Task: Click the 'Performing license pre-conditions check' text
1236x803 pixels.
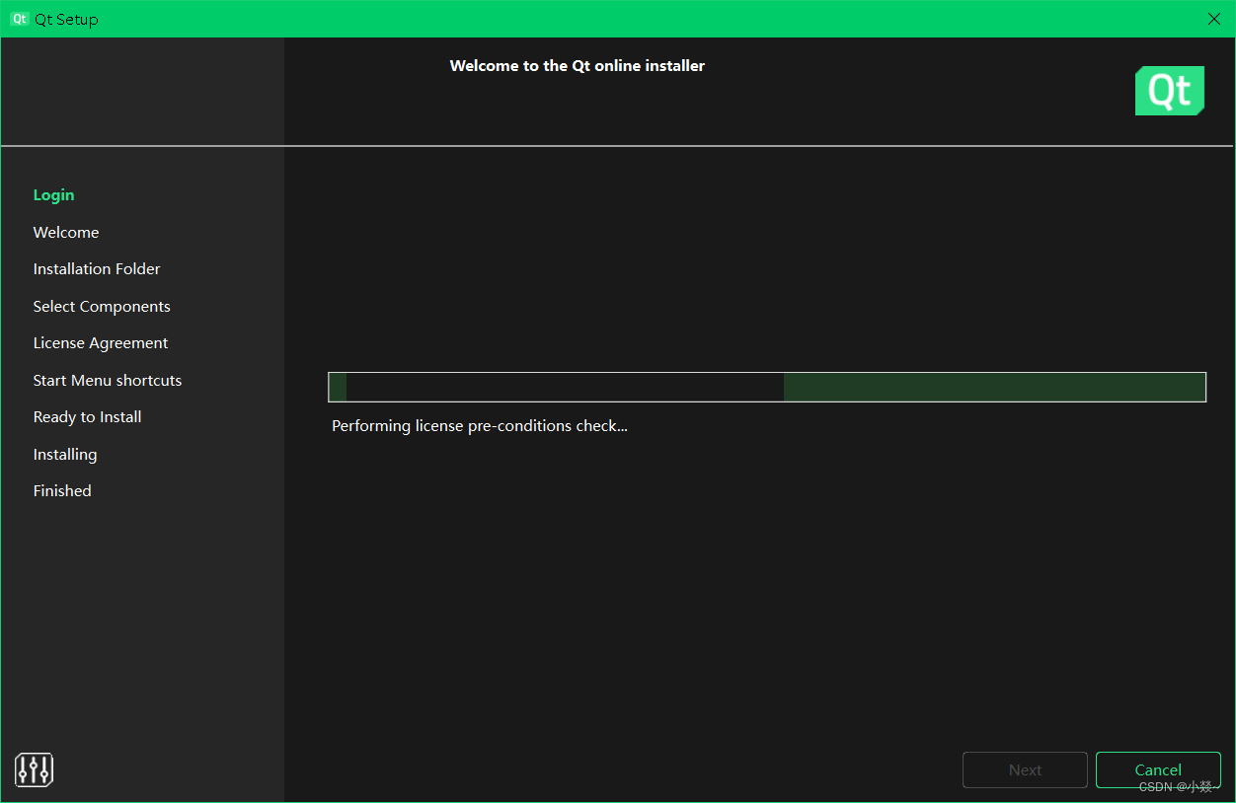Action: (480, 425)
